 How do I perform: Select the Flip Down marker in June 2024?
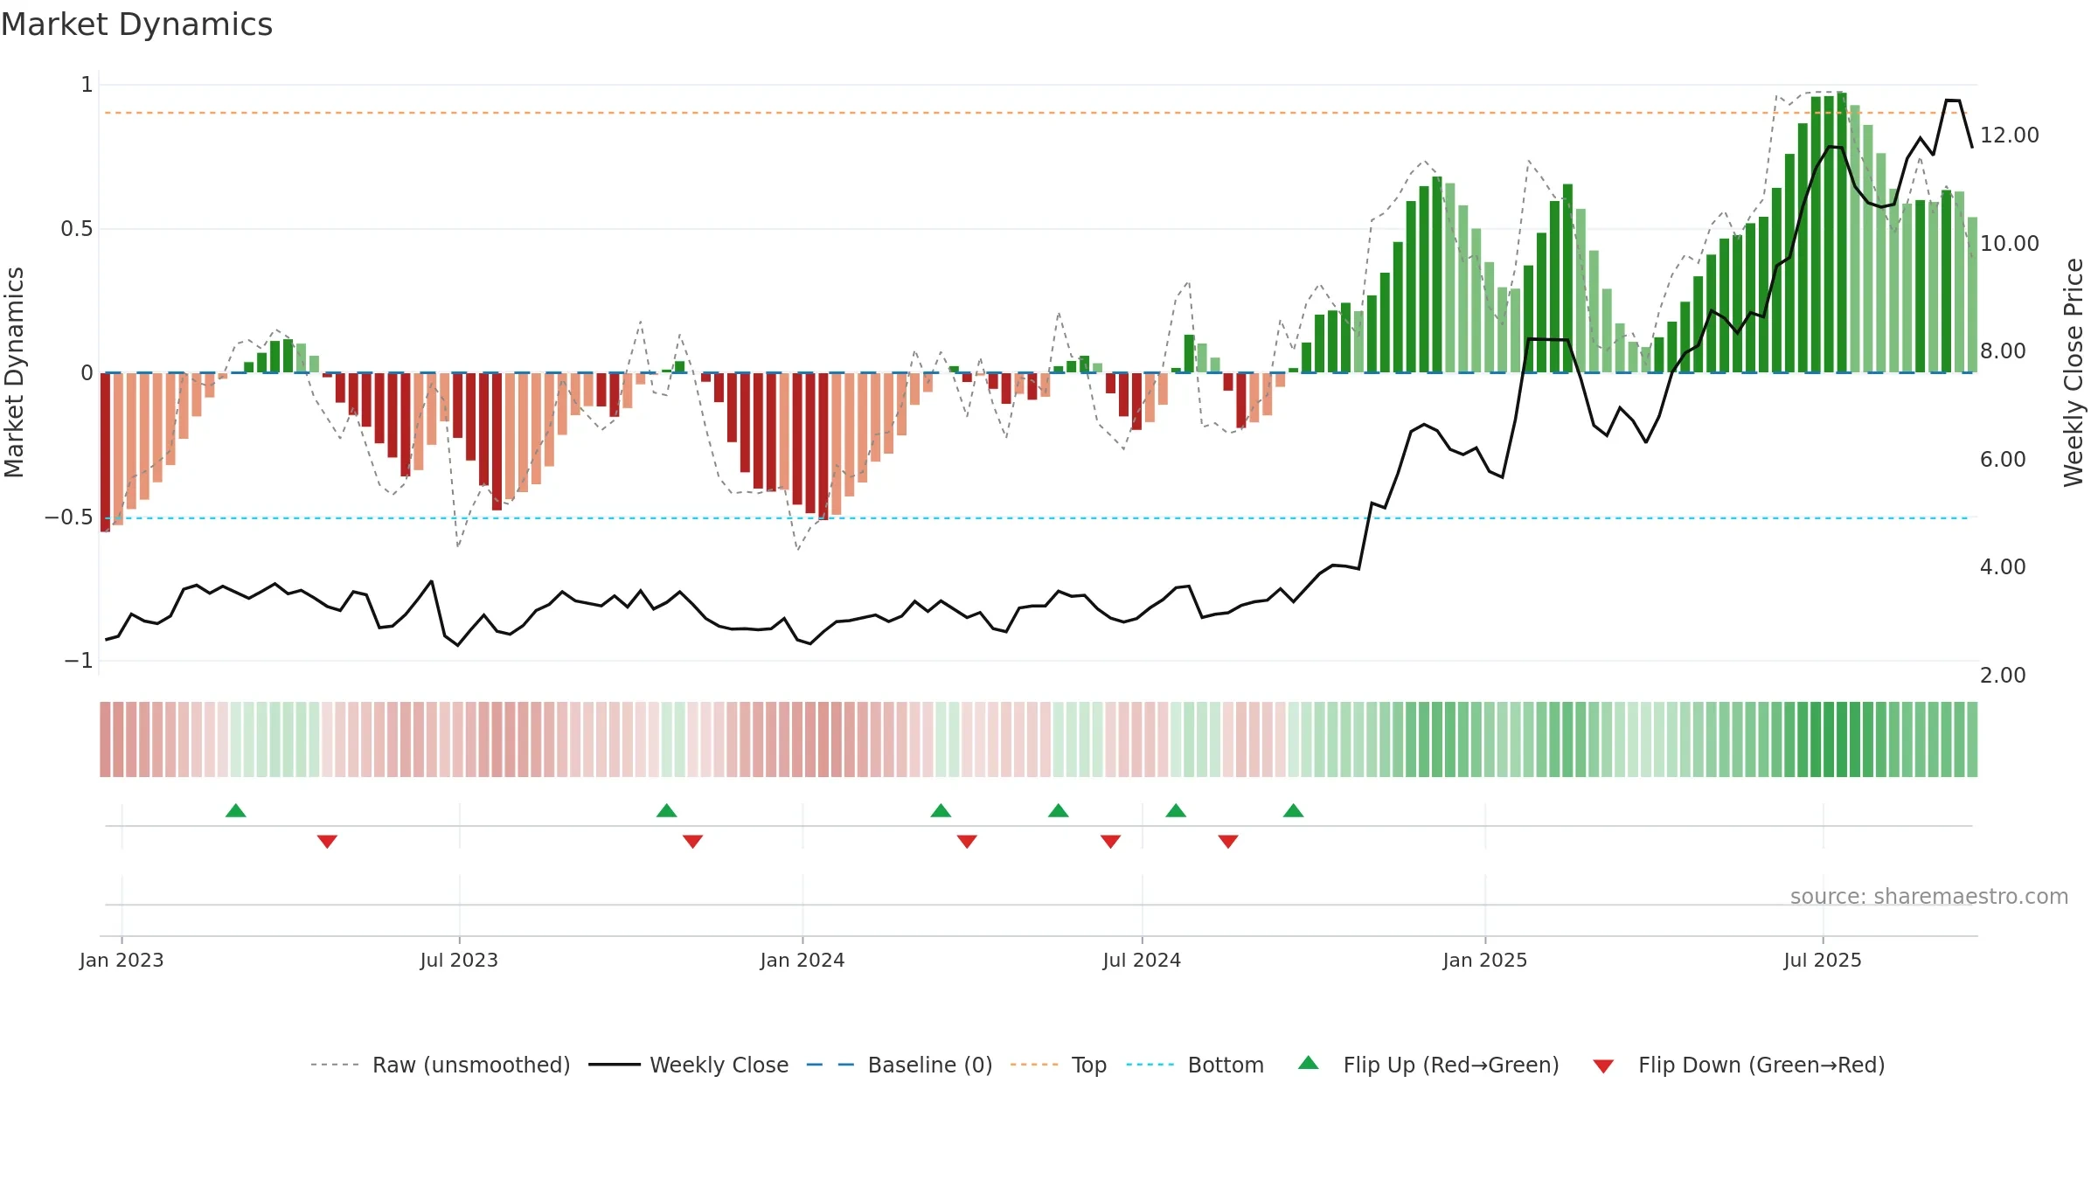(x=1110, y=842)
